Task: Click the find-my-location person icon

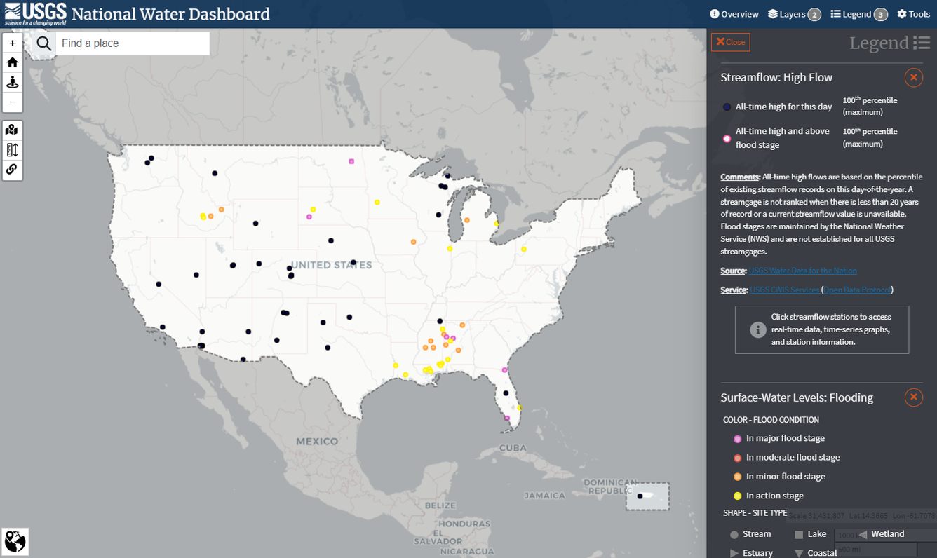Action: point(13,81)
